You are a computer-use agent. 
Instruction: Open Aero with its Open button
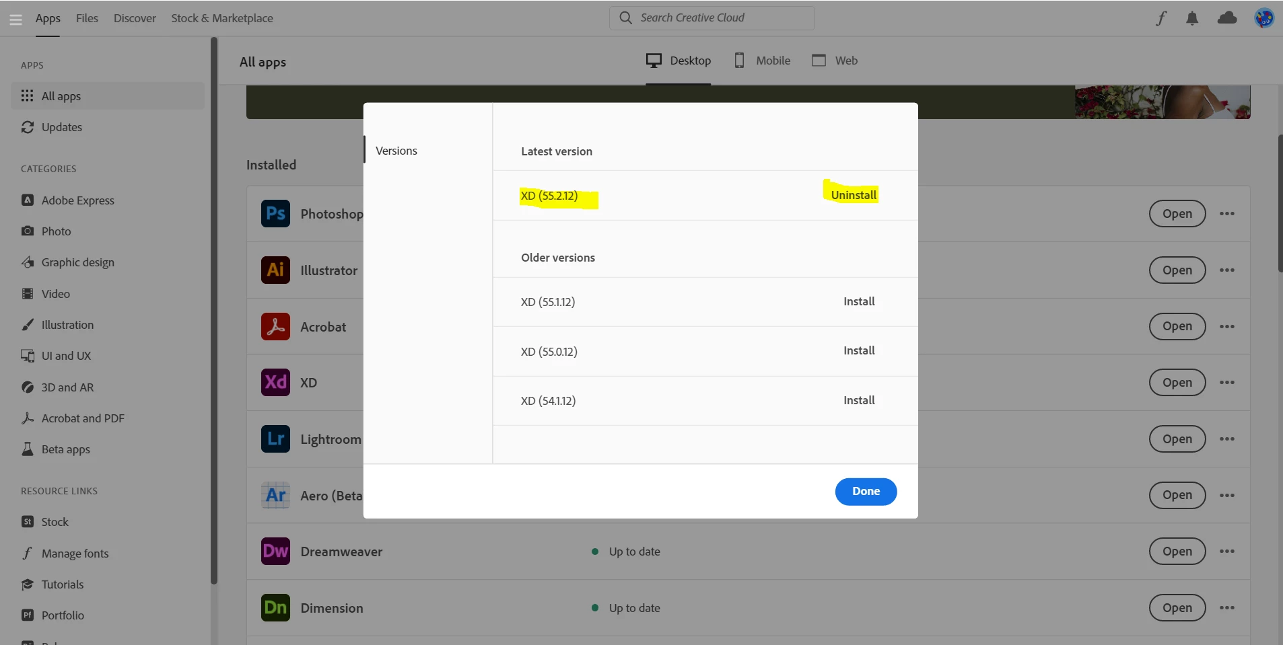(1177, 495)
